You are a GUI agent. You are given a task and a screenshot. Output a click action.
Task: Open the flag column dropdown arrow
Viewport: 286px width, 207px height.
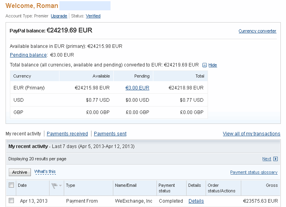[x=60, y=186]
